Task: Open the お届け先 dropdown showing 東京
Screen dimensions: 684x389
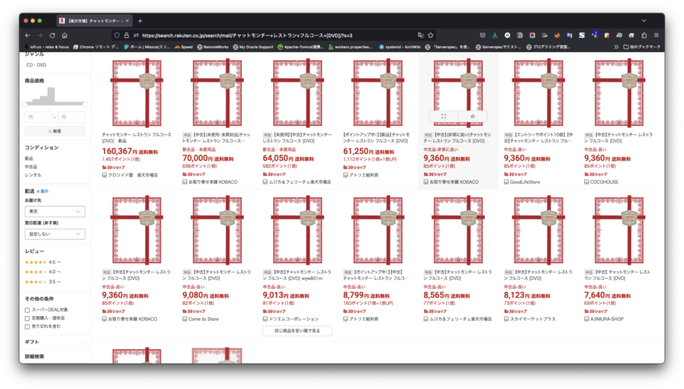Action: coord(55,211)
